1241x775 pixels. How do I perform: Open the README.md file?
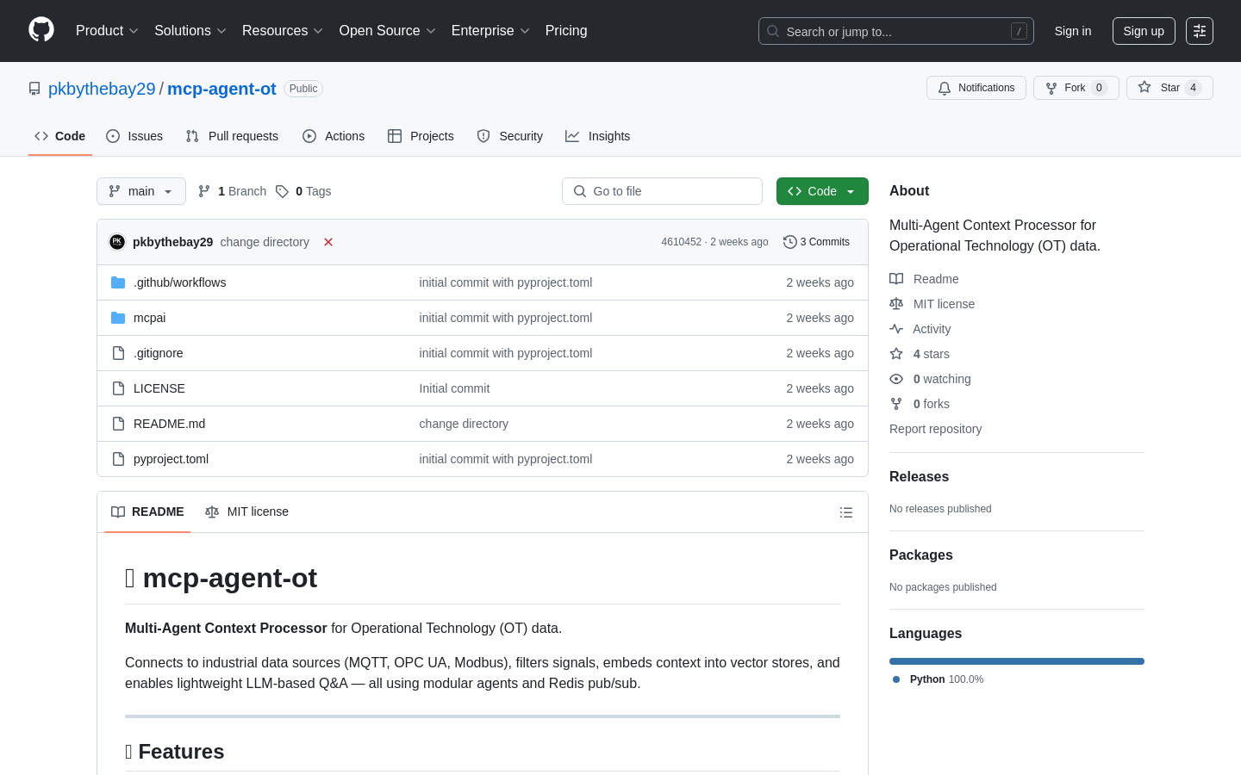coord(169,424)
